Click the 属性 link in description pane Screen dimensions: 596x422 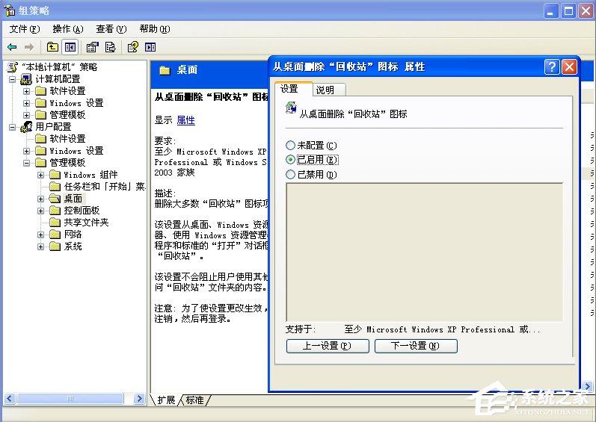[186, 121]
